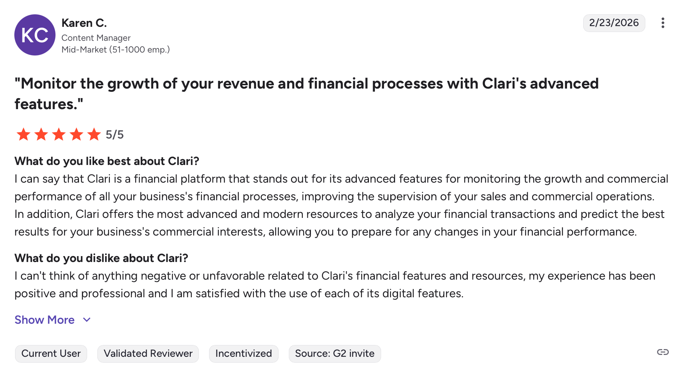Click the third rating star

pos(59,134)
